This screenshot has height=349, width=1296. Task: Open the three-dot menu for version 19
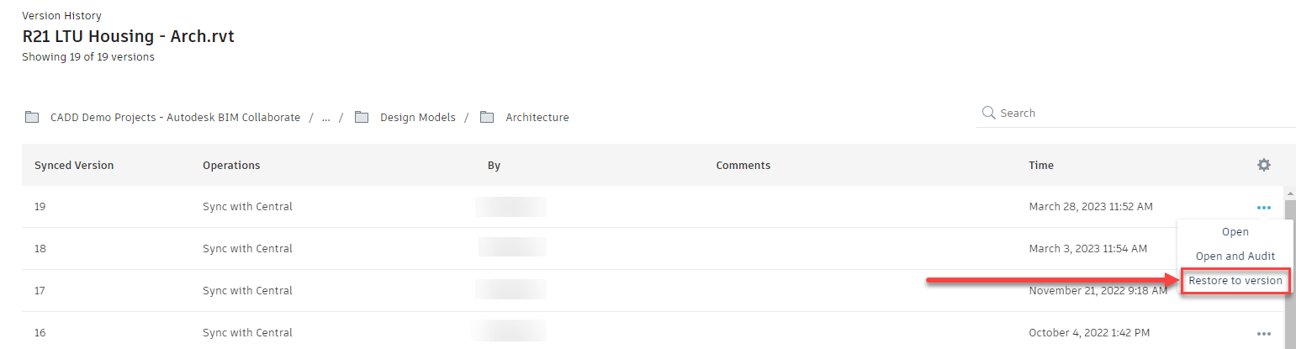point(1263,207)
